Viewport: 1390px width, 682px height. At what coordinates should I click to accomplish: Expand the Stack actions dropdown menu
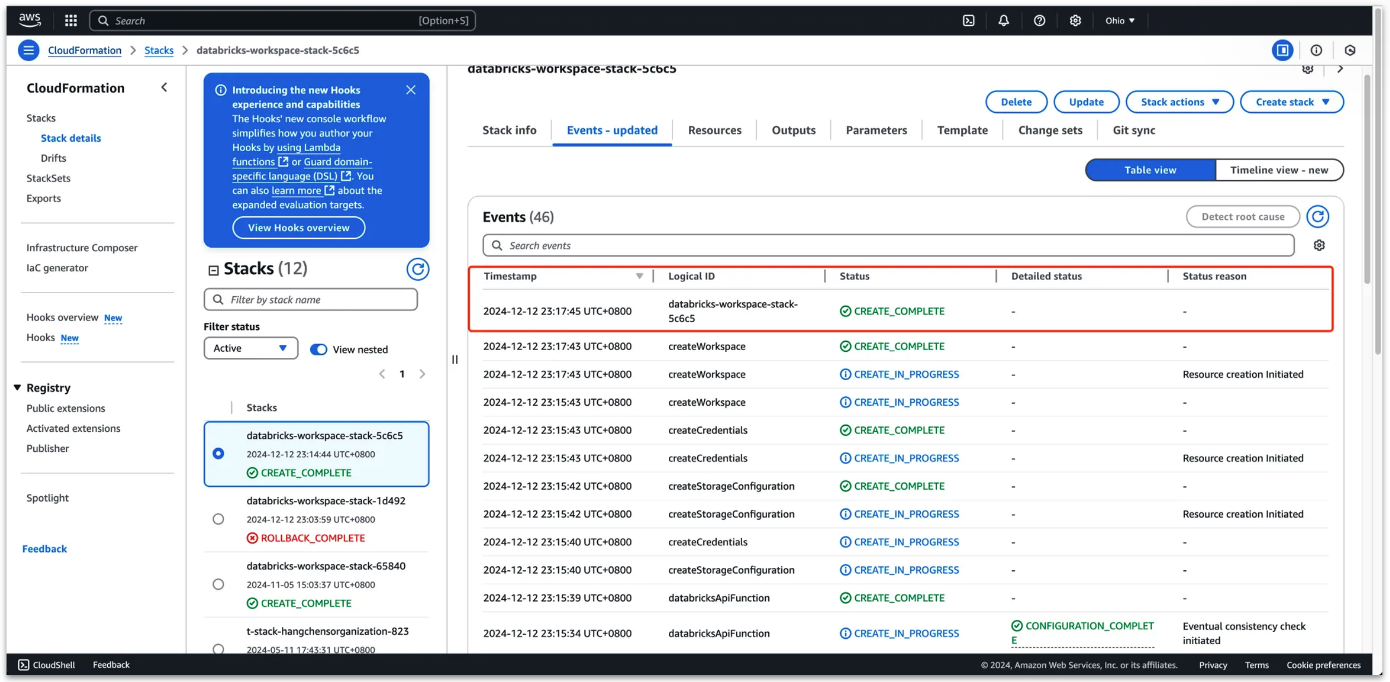pos(1179,102)
